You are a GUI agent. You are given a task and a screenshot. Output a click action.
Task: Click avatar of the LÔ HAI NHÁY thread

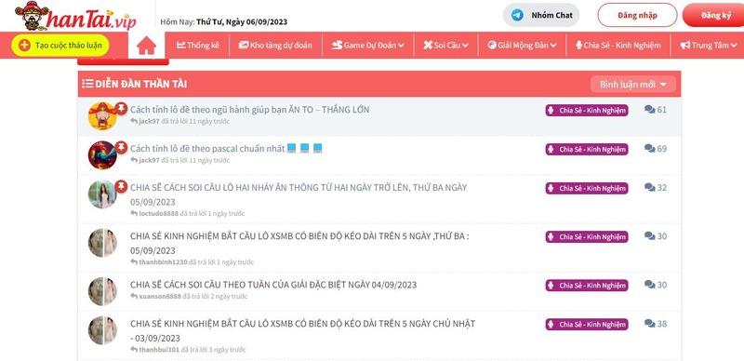coord(102,194)
